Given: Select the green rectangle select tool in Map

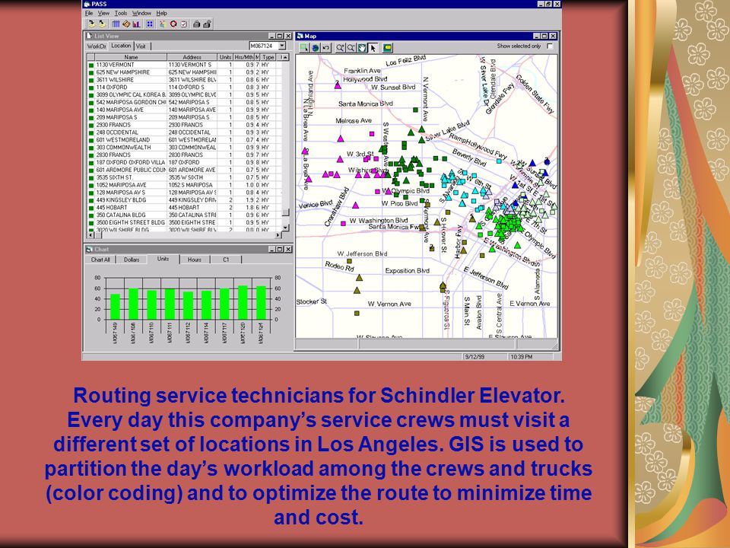Looking at the screenshot, I should pyautogui.click(x=304, y=47).
